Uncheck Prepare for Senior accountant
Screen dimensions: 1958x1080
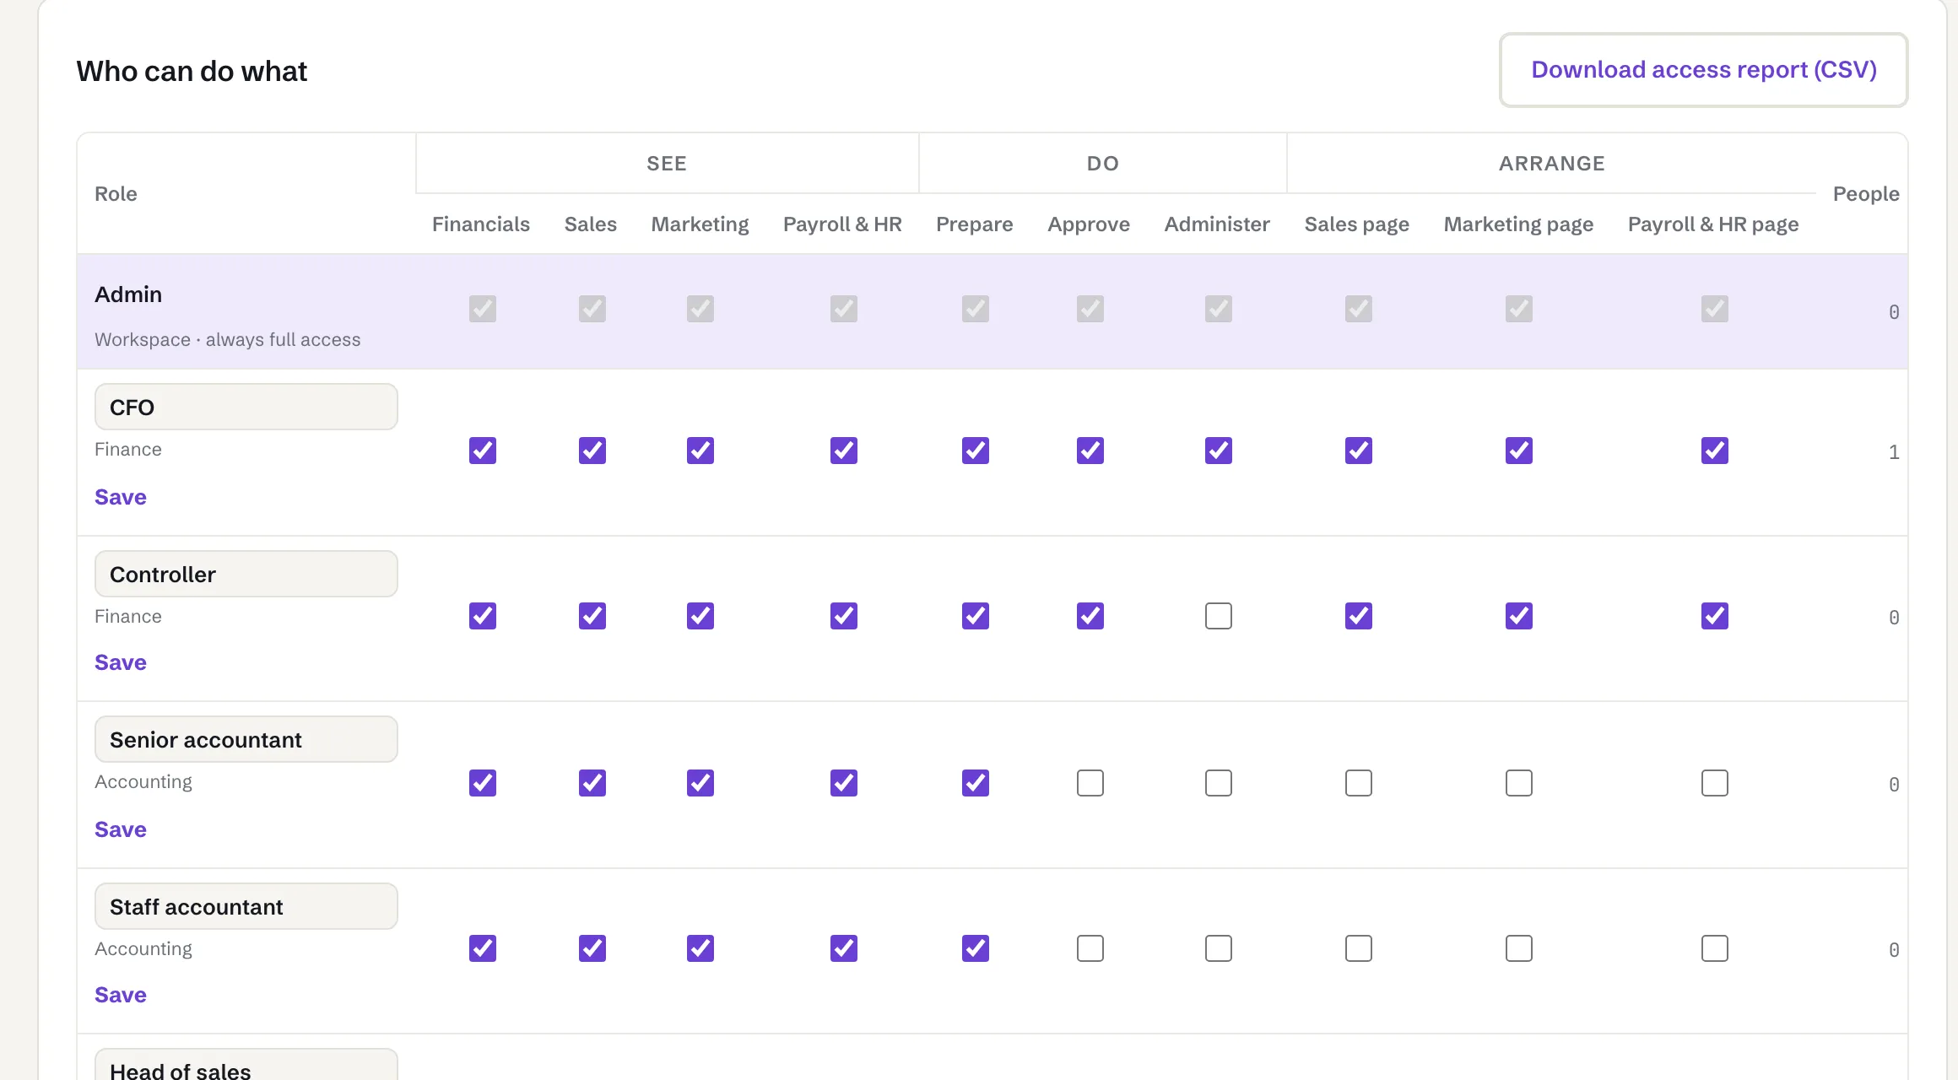(976, 783)
